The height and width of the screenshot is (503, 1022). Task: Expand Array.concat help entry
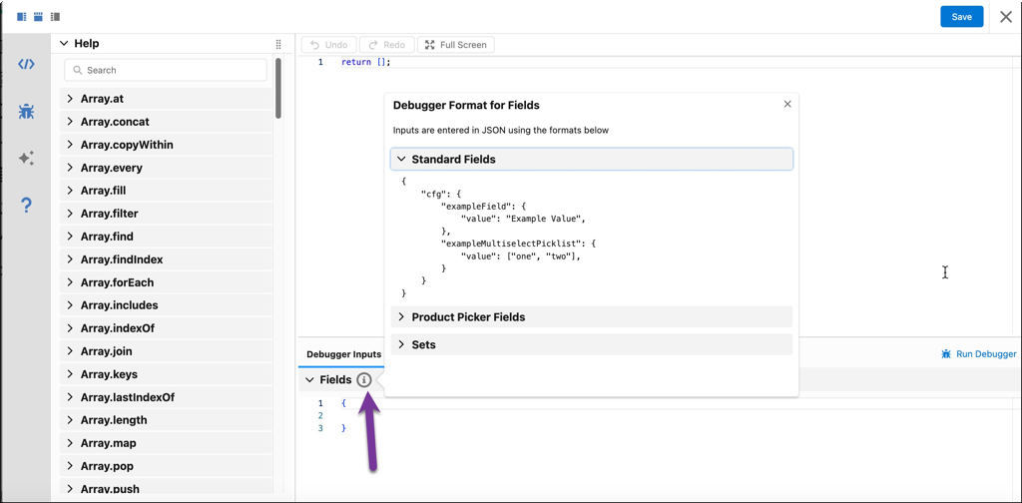(166, 122)
